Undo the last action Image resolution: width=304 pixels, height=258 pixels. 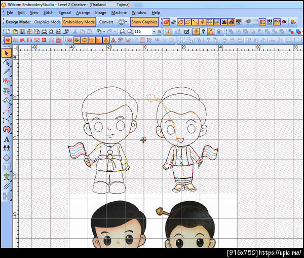[99, 31]
